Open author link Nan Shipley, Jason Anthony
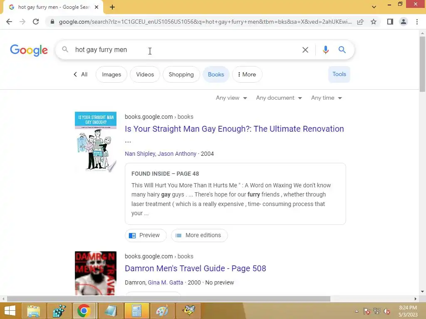The height and width of the screenshot is (319, 426). tap(160, 154)
